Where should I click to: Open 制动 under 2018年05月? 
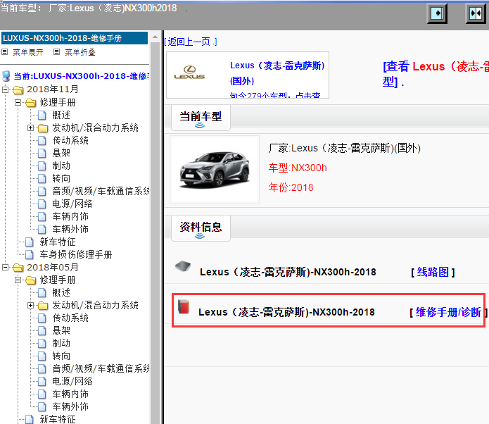(x=61, y=343)
